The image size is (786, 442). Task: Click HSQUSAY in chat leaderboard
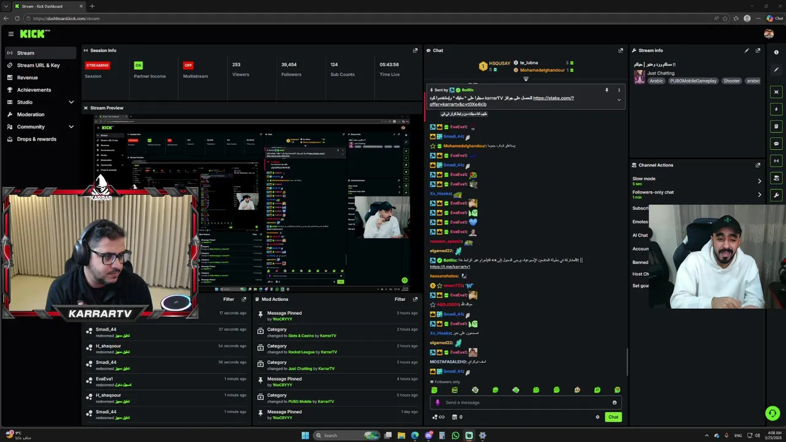pyautogui.click(x=499, y=63)
